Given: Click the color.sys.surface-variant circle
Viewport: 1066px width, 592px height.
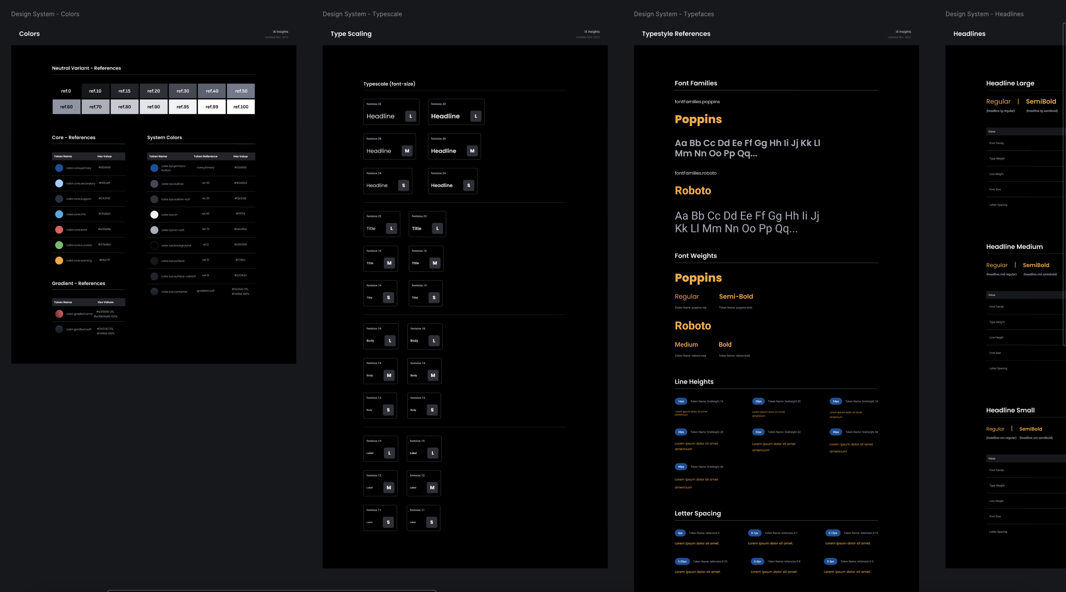Looking at the screenshot, I should coord(154,276).
